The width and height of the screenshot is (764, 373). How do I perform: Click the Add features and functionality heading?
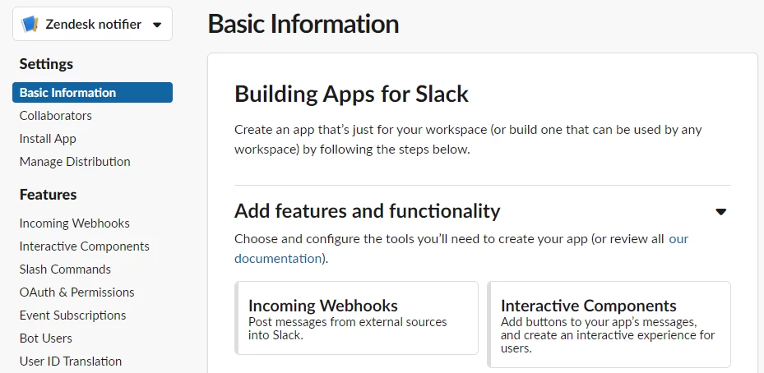click(368, 211)
